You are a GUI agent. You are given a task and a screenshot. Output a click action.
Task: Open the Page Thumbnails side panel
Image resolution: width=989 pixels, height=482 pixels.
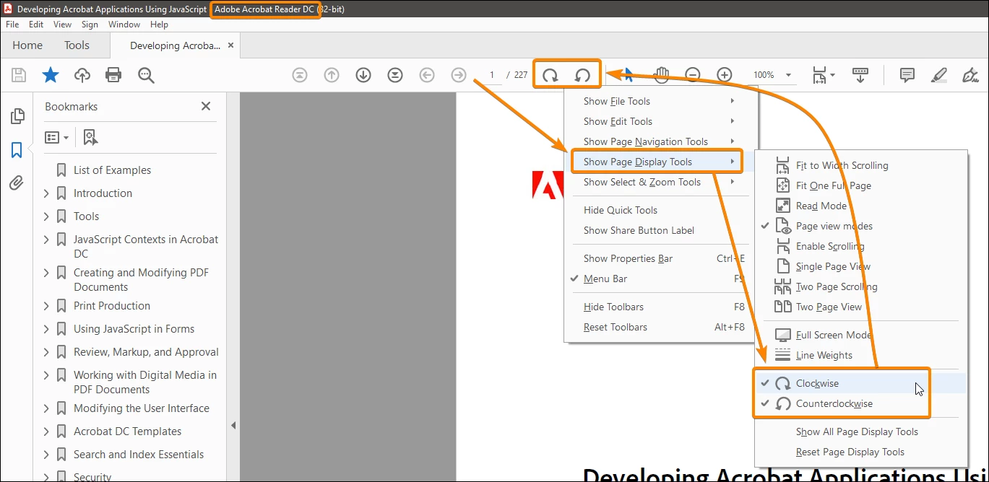pos(17,116)
